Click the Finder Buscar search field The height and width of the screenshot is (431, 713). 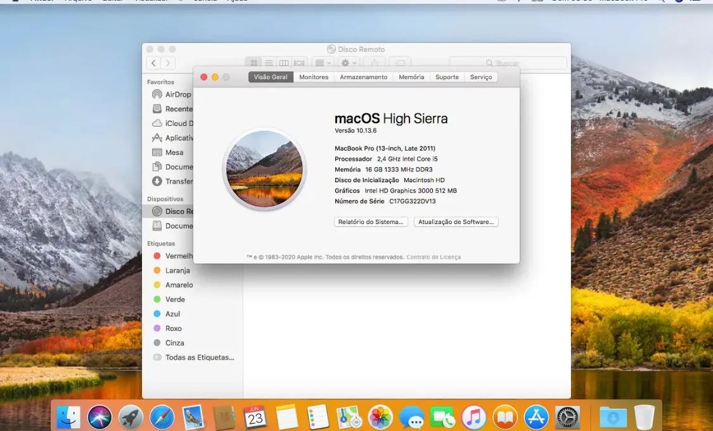pos(508,63)
